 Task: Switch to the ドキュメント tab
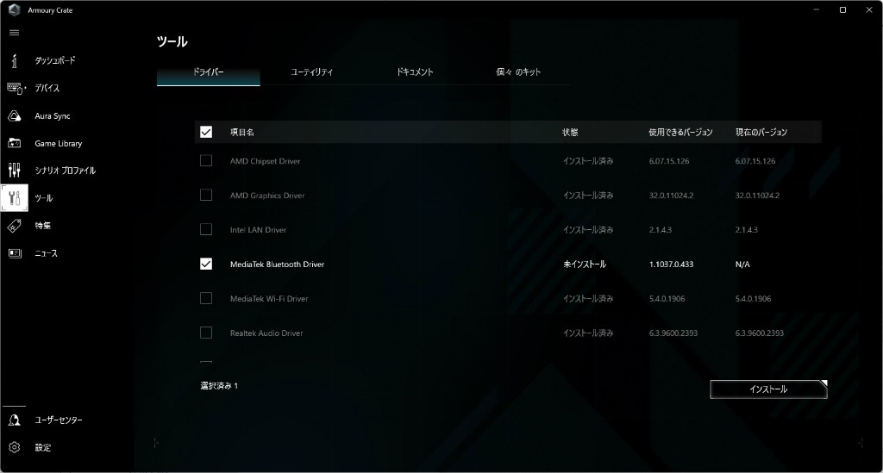click(415, 72)
